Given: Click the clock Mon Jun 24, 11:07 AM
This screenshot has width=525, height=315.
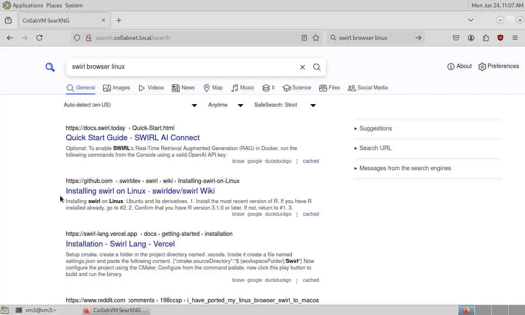Looking at the screenshot, I should click(x=497, y=5).
